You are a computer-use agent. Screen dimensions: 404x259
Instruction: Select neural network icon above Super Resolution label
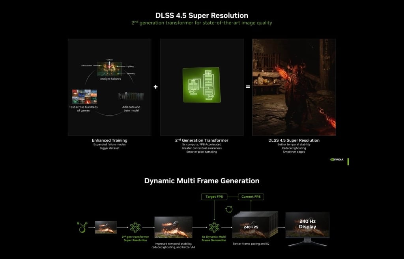(x=135, y=227)
